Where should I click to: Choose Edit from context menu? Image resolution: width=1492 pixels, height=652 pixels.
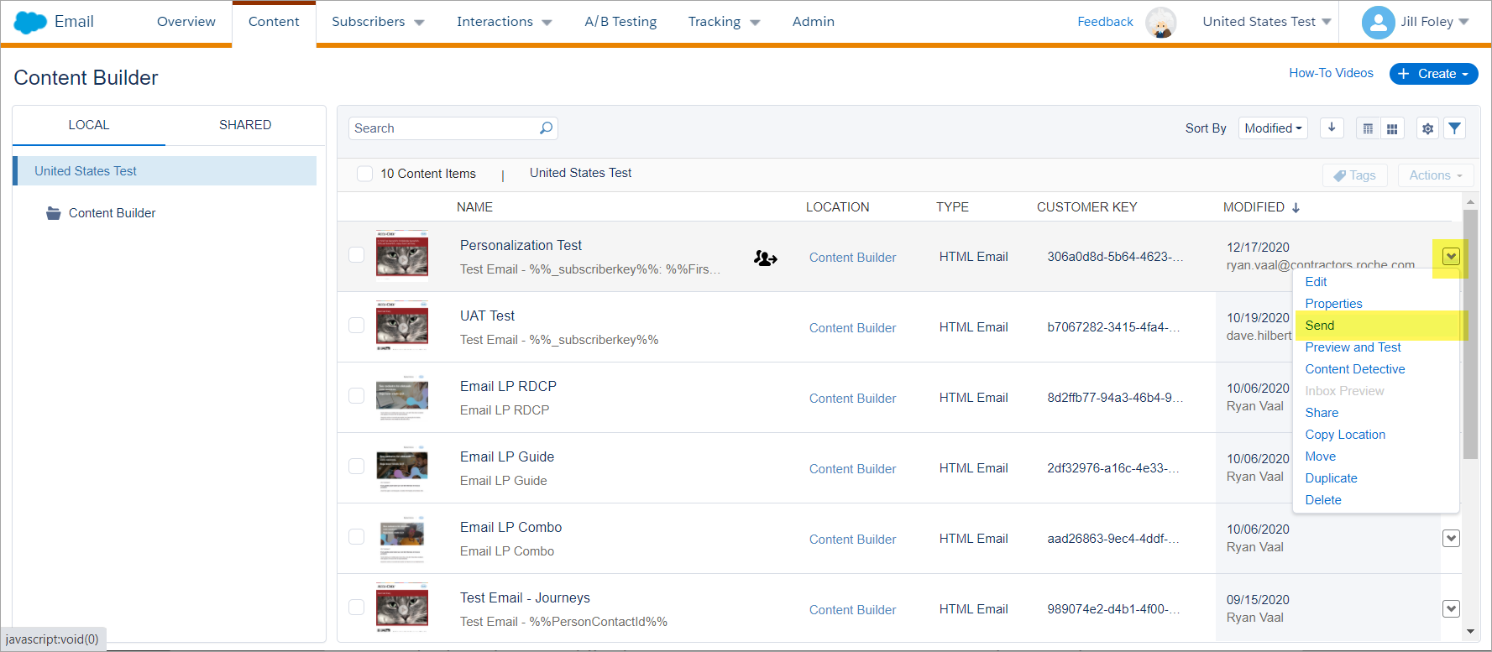[x=1316, y=282]
